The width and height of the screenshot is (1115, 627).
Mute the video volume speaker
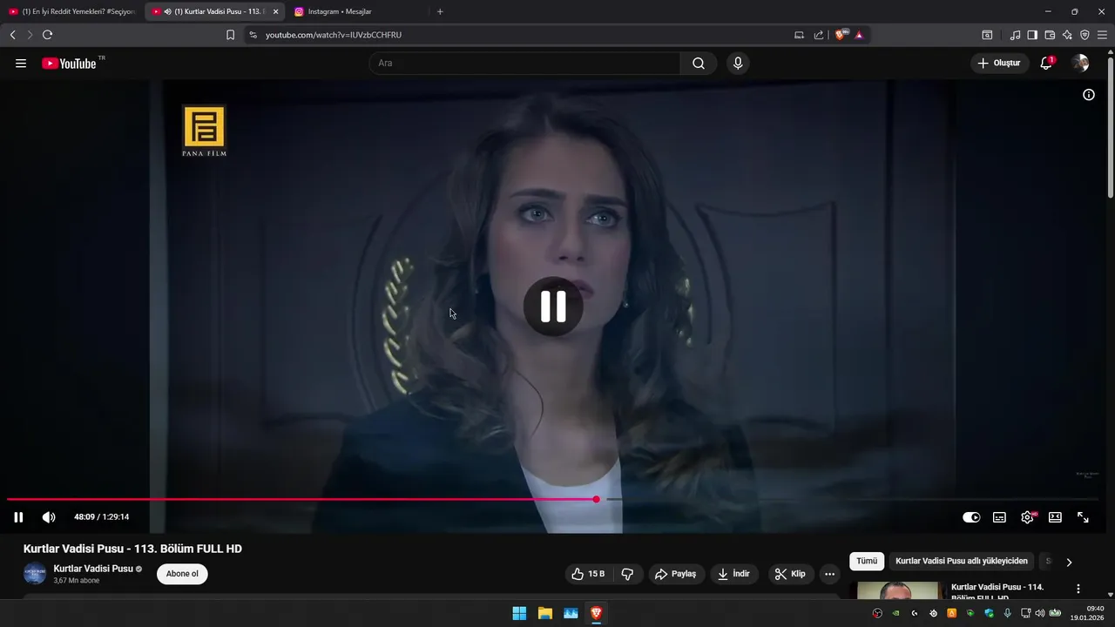tap(49, 517)
